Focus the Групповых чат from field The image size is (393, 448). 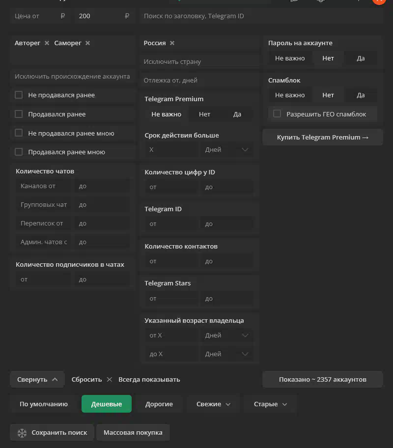43,204
